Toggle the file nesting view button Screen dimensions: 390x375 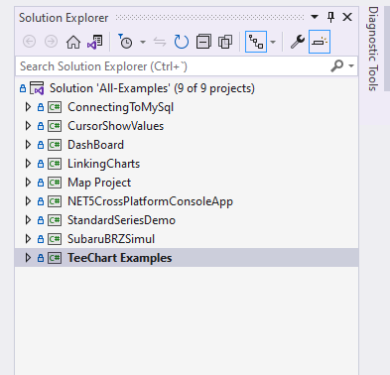tap(256, 42)
